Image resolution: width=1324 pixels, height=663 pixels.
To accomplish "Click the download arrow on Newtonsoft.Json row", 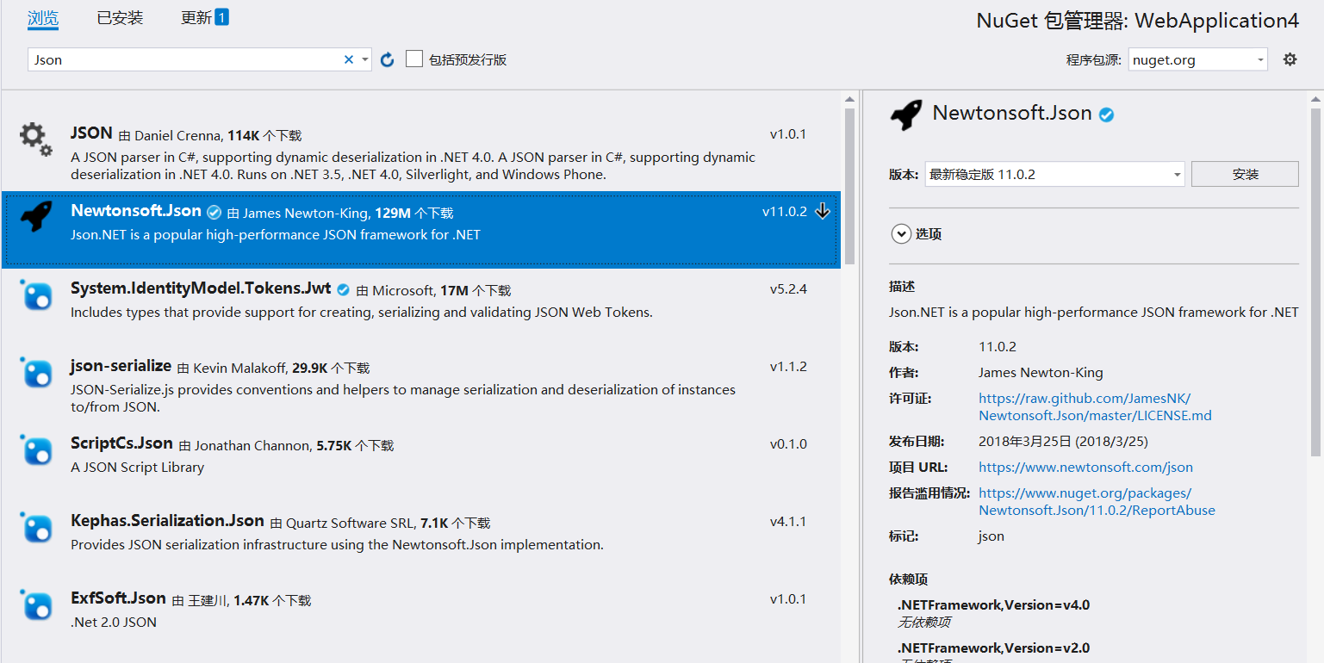I will (x=823, y=211).
